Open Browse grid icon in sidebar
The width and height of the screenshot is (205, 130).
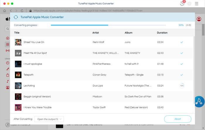8,45
